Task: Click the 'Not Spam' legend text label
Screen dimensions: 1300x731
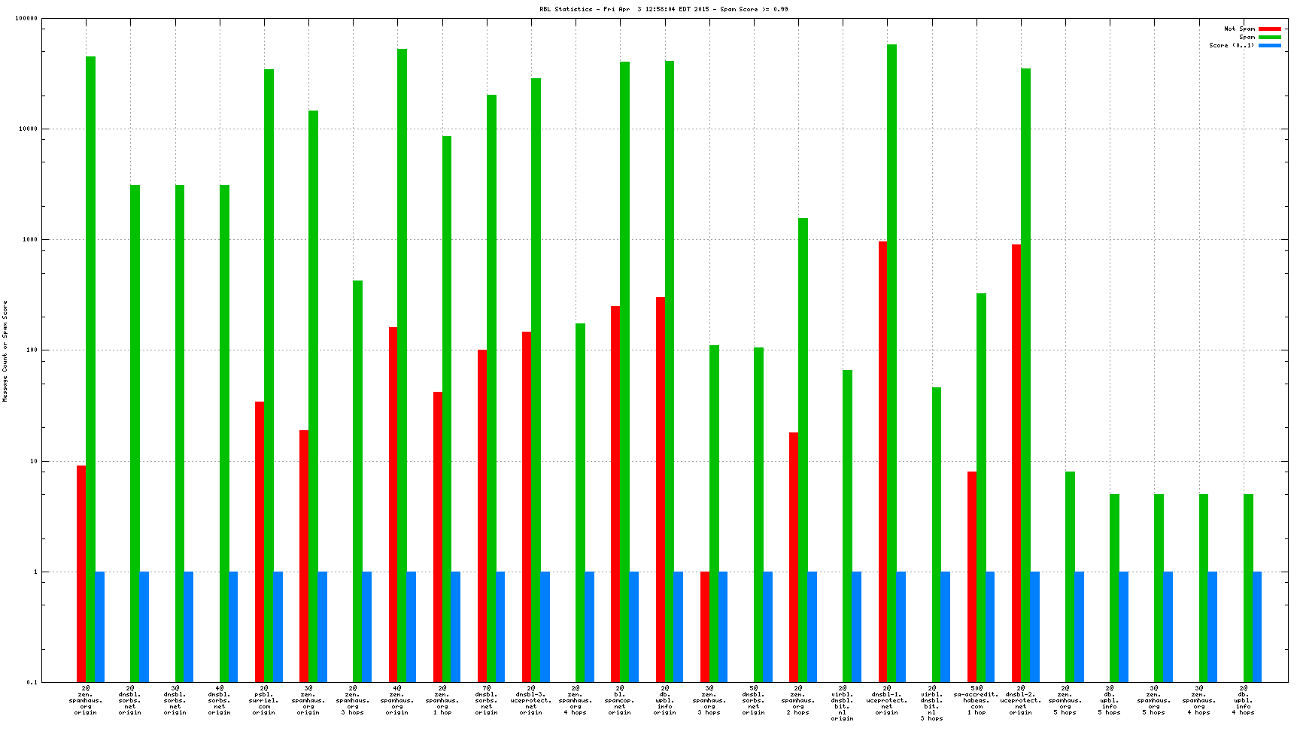Action: pos(1239,29)
